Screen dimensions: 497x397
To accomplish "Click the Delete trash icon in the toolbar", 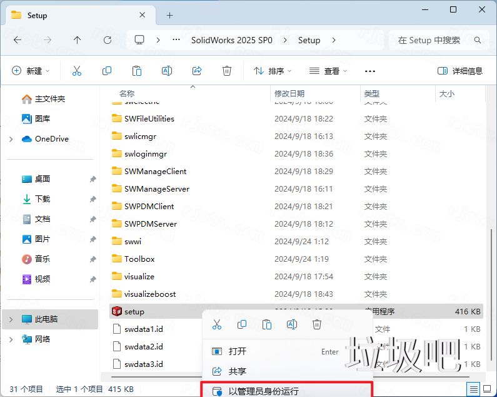I will [x=227, y=71].
